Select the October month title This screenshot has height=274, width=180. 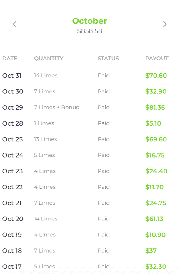[x=89, y=21]
